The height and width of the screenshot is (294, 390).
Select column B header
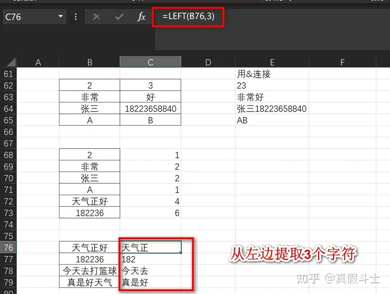90,62
